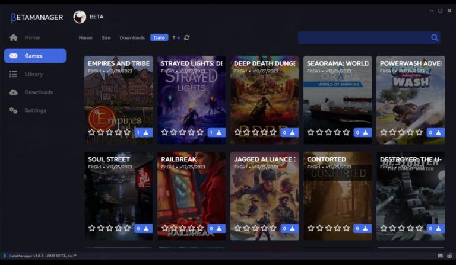Open the Jagged Alliance game card

[x=265, y=194]
